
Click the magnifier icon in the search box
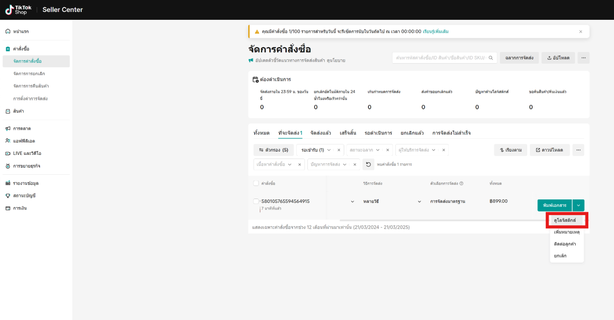pyautogui.click(x=490, y=58)
